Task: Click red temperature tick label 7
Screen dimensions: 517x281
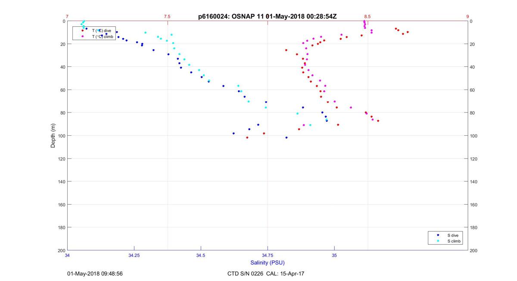Action: pyautogui.click(x=67, y=17)
